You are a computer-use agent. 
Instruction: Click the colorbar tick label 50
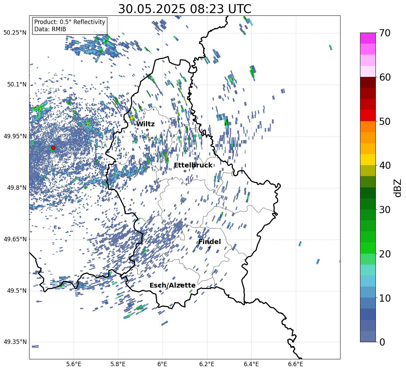(385, 121)
